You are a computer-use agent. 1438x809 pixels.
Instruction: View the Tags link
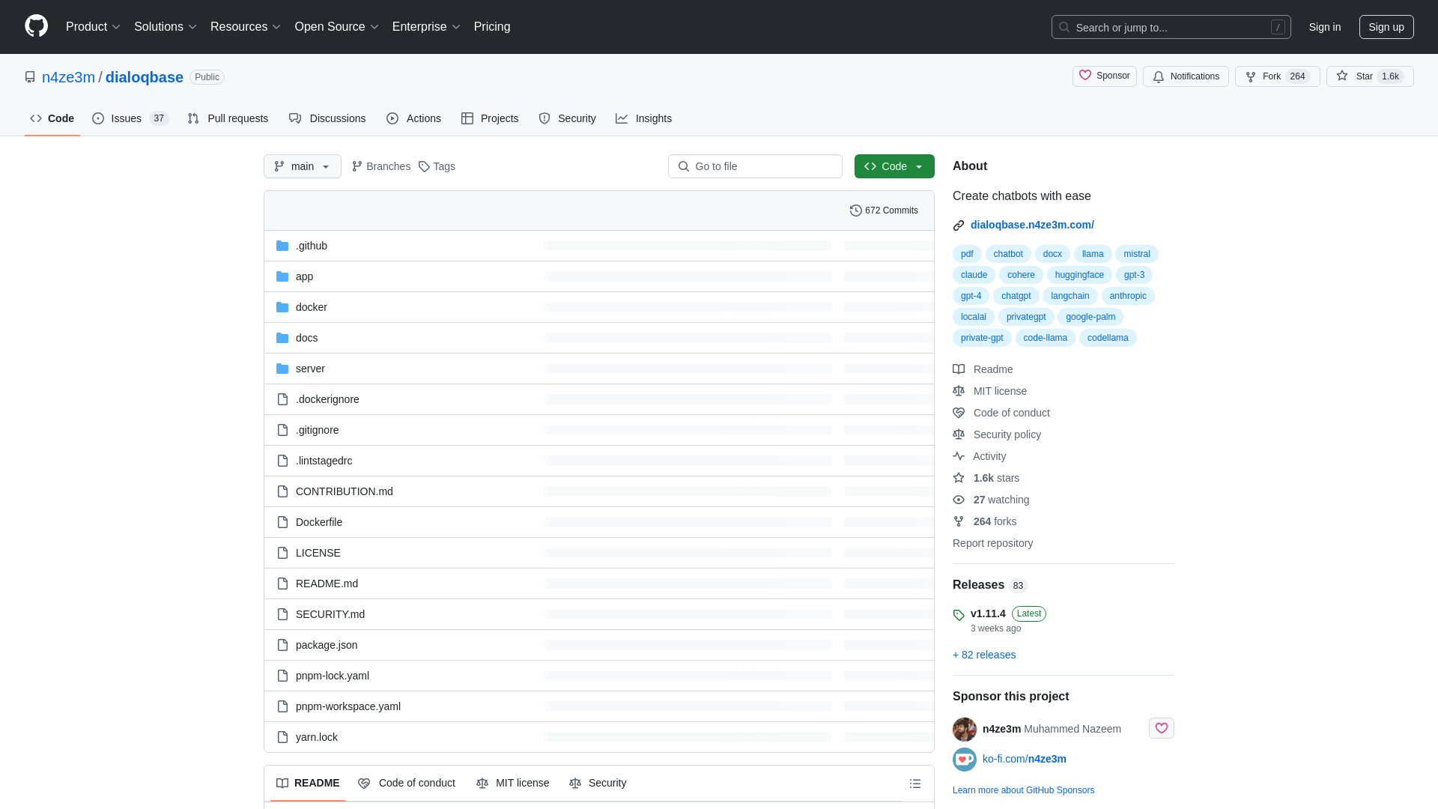[437, 166]
